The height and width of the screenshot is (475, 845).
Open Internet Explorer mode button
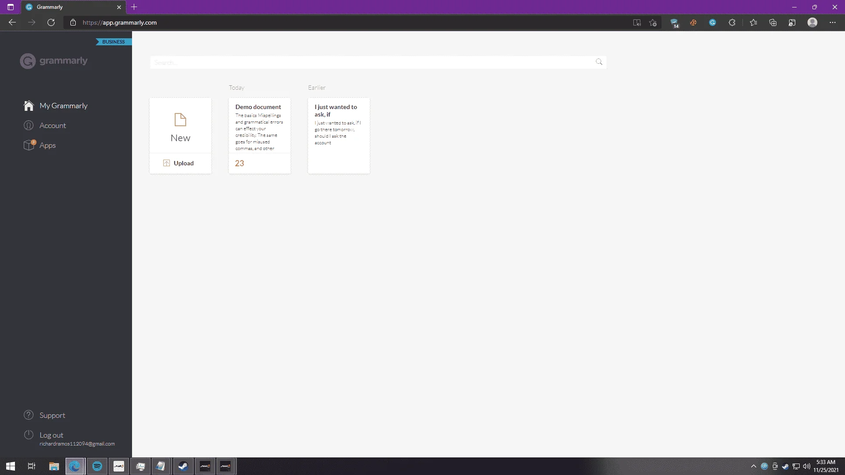(792, 22)
